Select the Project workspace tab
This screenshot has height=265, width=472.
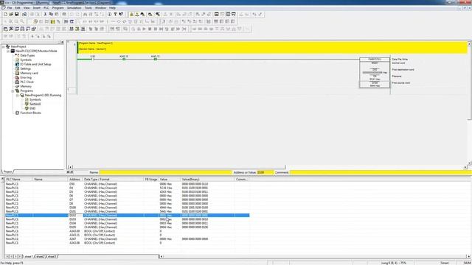[x=7, y=172]
